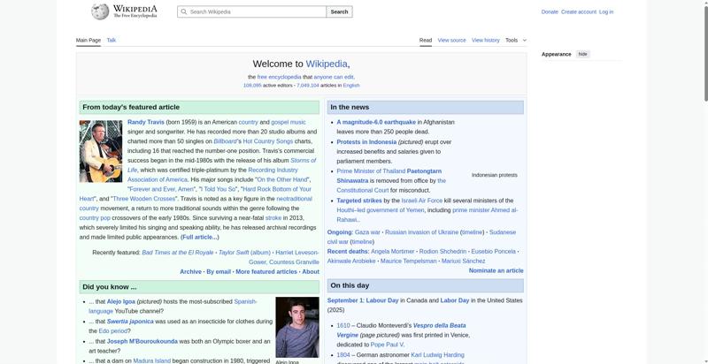Image resolution: width=708 pixels, height=364 pixels.
Task: Open the Paetongtarn Shinawatra link
Action: tap(389, 176)
